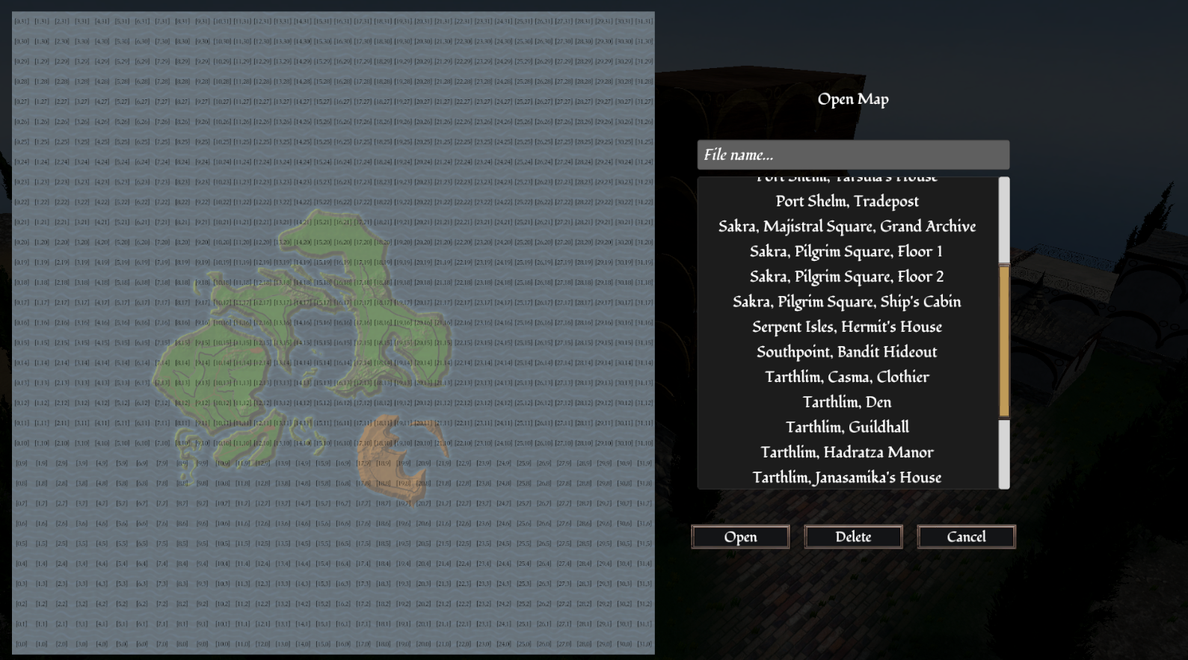The width and height of the screenshot is (1188, 660).
Task: Choose Sakra, Pilgrim Square, Floor 2
Action: pos(847,277)
